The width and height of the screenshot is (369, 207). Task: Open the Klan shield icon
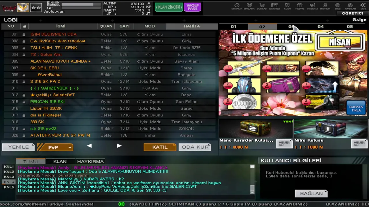point(287,6)
